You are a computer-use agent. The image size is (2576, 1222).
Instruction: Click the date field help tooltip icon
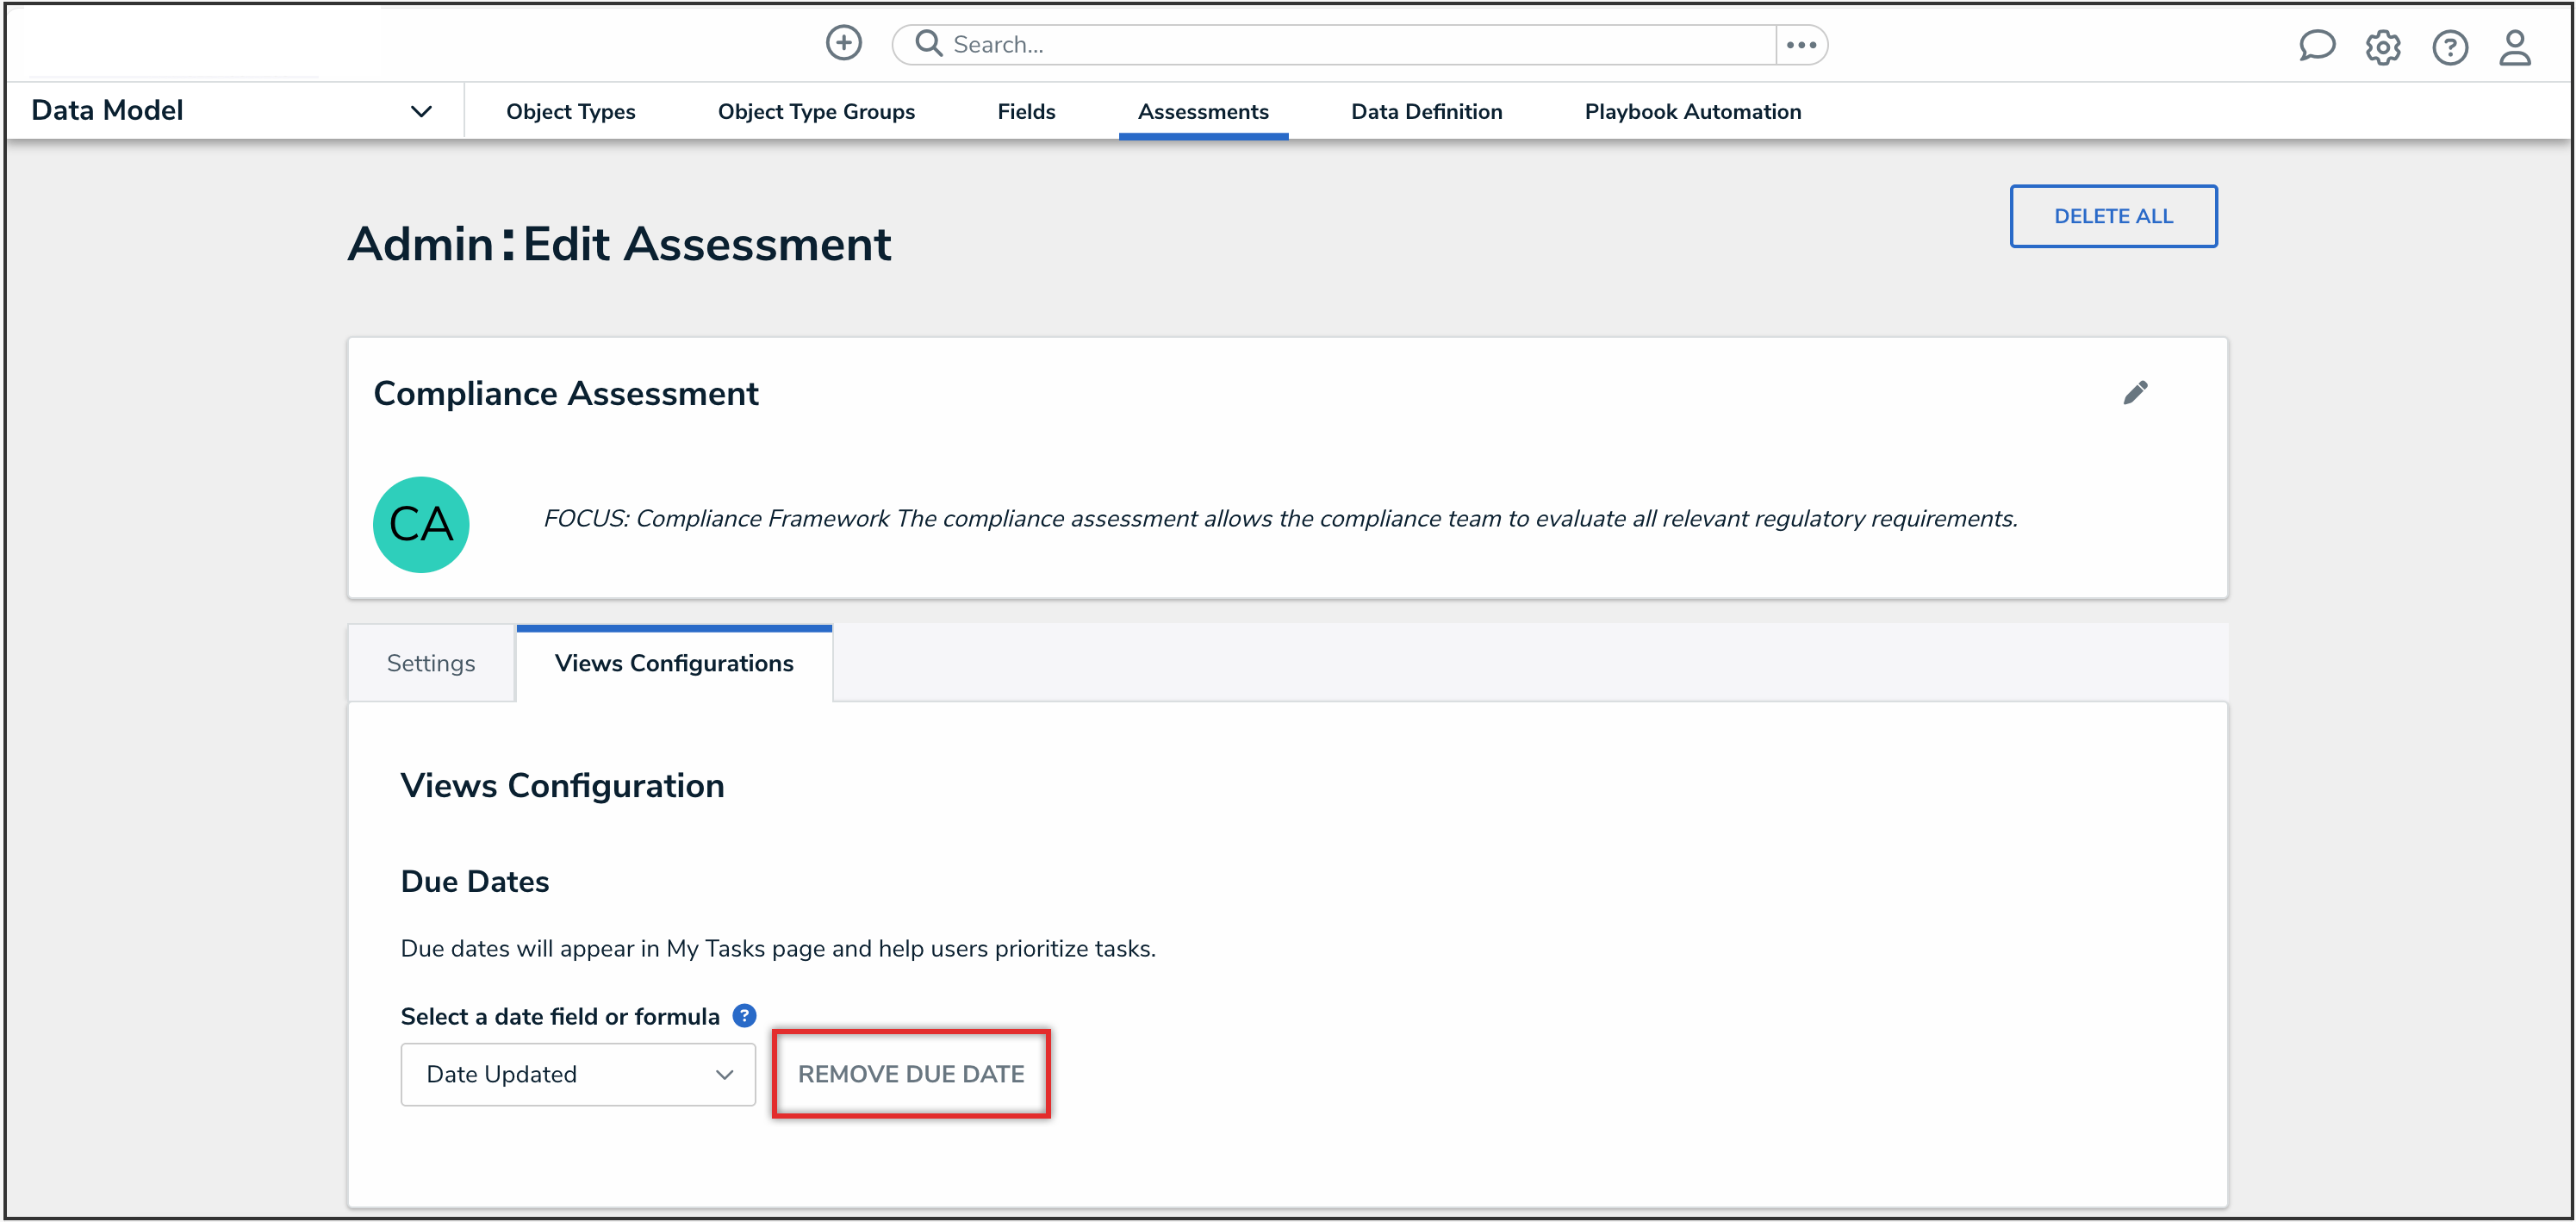click(x=744, y=1016)
